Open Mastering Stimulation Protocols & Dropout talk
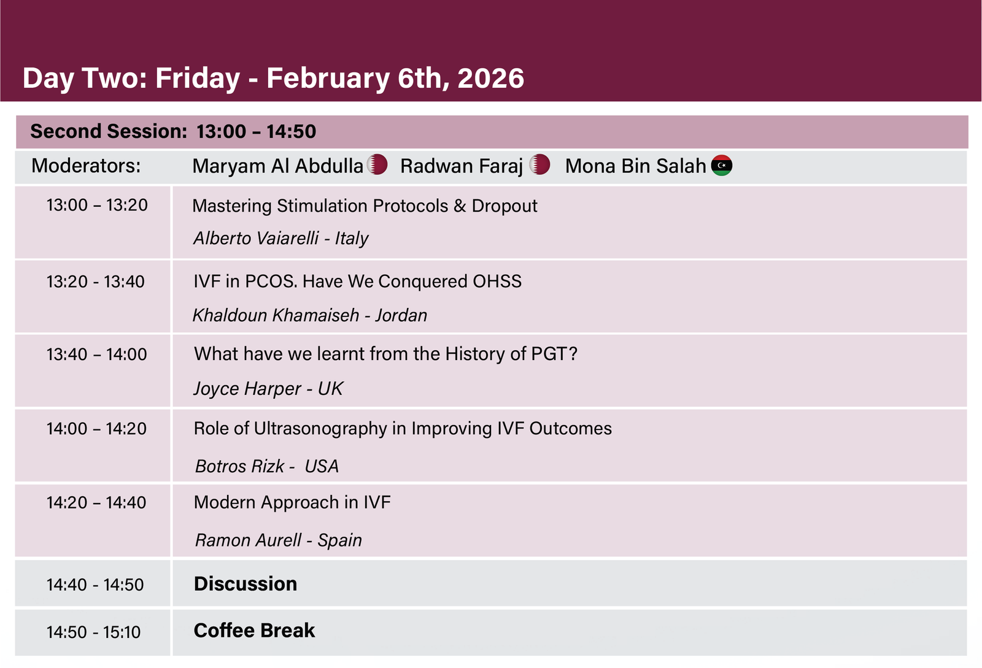The height and width of the screenshot is (668, 982). coord(365,206)
